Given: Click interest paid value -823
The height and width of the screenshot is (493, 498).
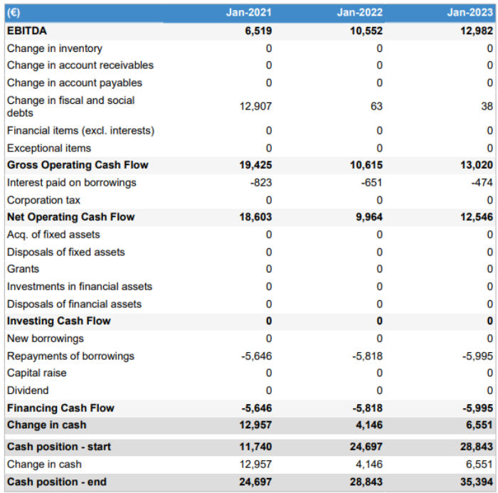Looking at the screenshot, I should [261, 183].
